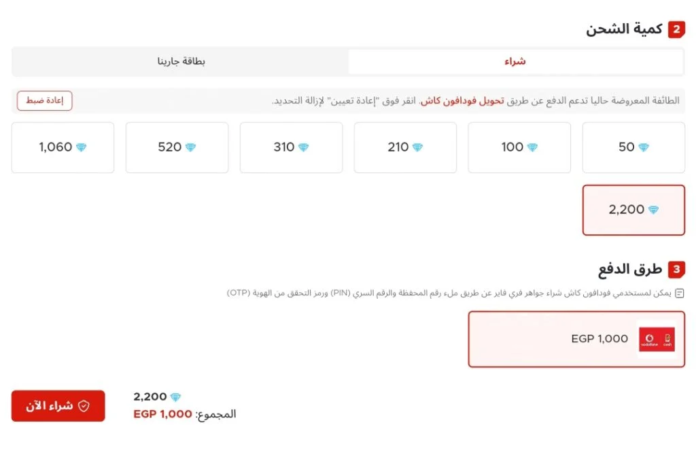This screenshot has width=696, height=457.
Task: Select the 1,060 diamonds package
Action: [63, 147]
